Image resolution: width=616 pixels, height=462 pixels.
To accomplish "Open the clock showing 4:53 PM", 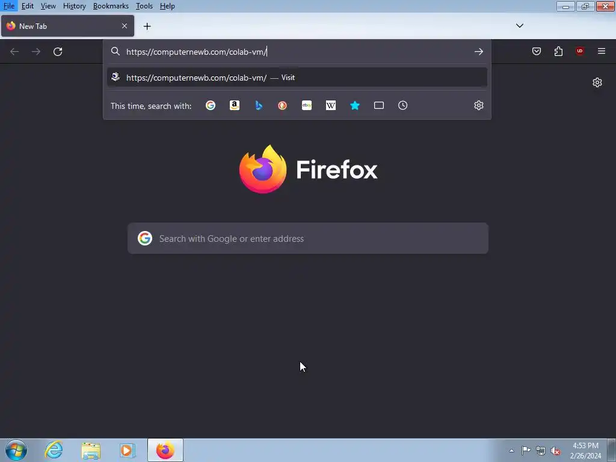I will click(x=585, y=451).
